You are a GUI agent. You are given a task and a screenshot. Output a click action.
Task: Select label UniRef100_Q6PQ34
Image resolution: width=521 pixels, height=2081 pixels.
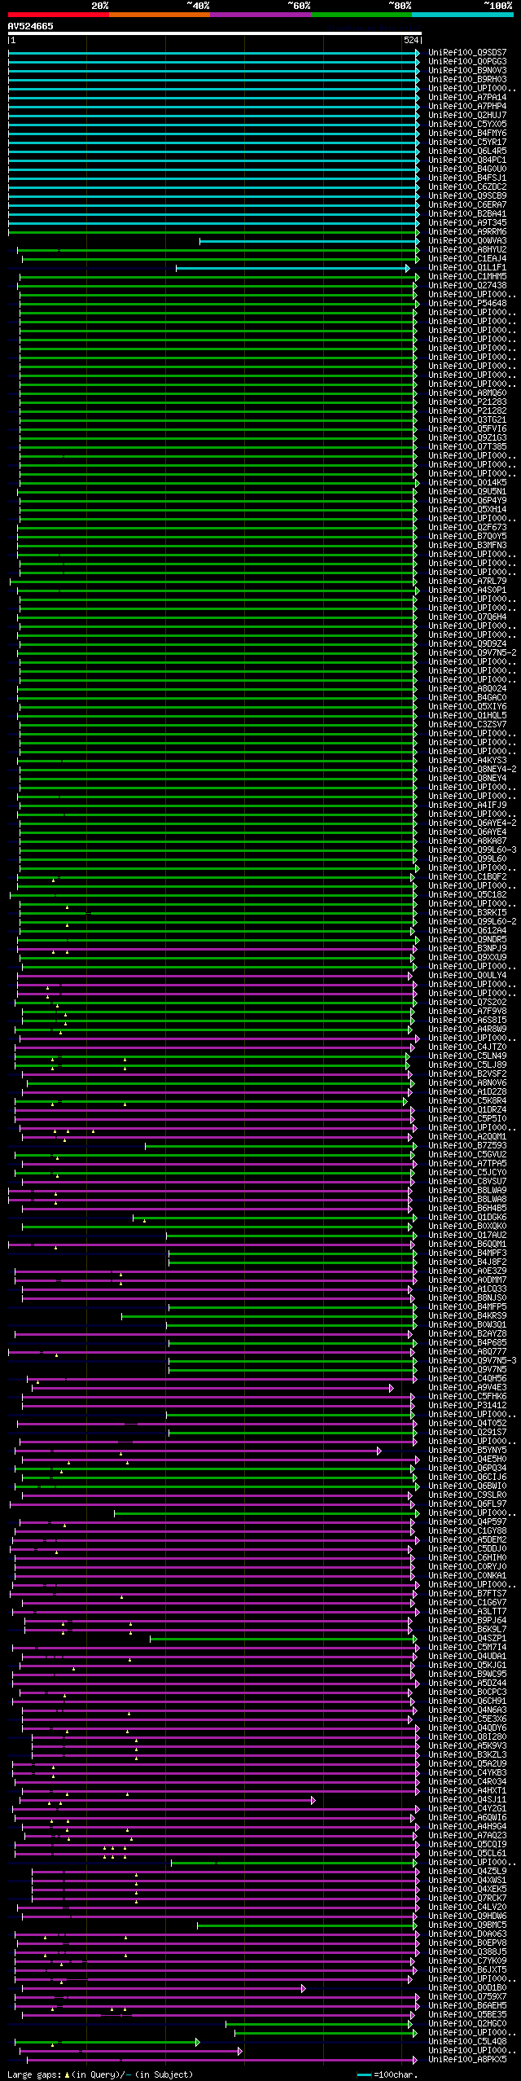coord(467,1469)
